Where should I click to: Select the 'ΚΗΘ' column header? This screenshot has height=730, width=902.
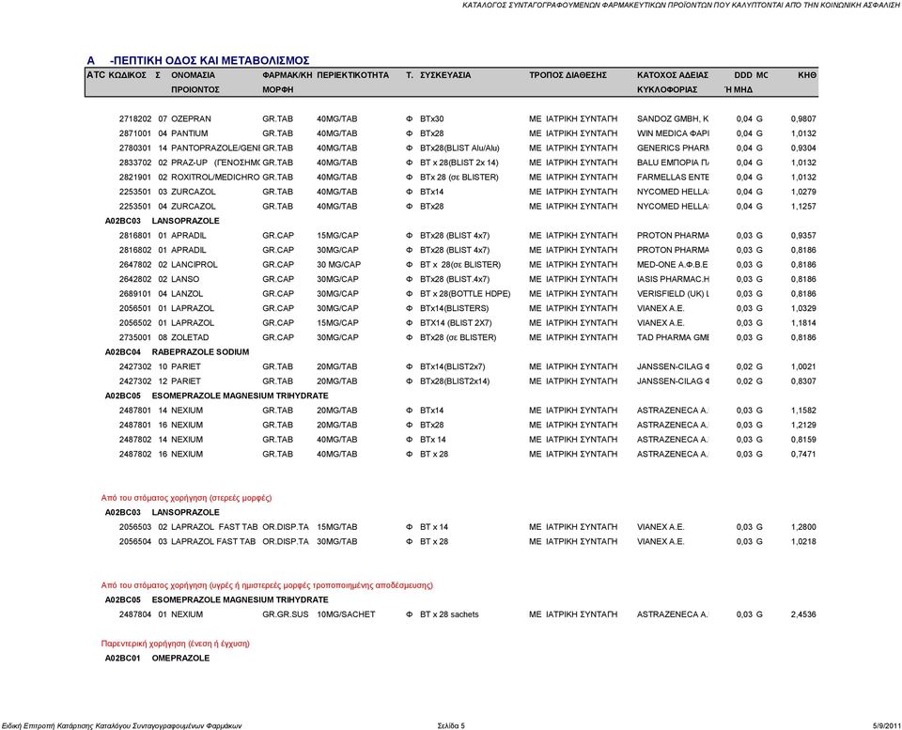point(807,75)
